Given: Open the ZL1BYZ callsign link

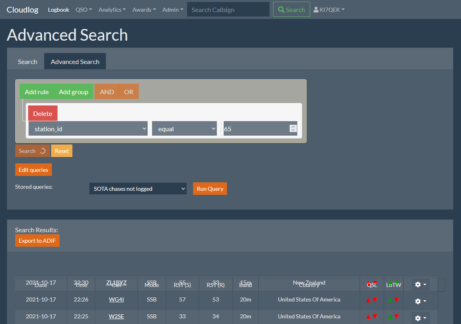Looking at the screenshot, I should 116,283.
